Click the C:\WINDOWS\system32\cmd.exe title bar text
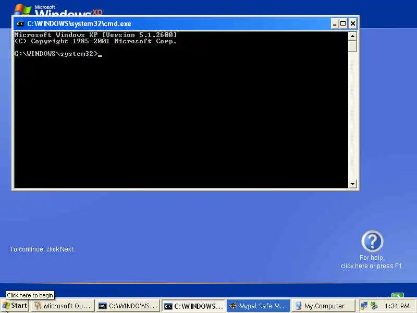This screenshot has height=313, width=417. 79,23
